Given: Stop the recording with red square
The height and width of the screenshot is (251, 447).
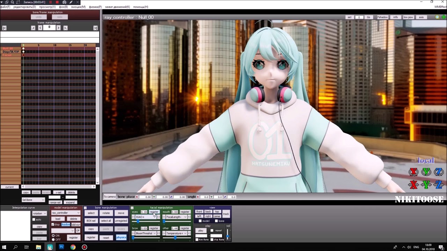Looking at the screenshot, I should click(x=57, y=2).
